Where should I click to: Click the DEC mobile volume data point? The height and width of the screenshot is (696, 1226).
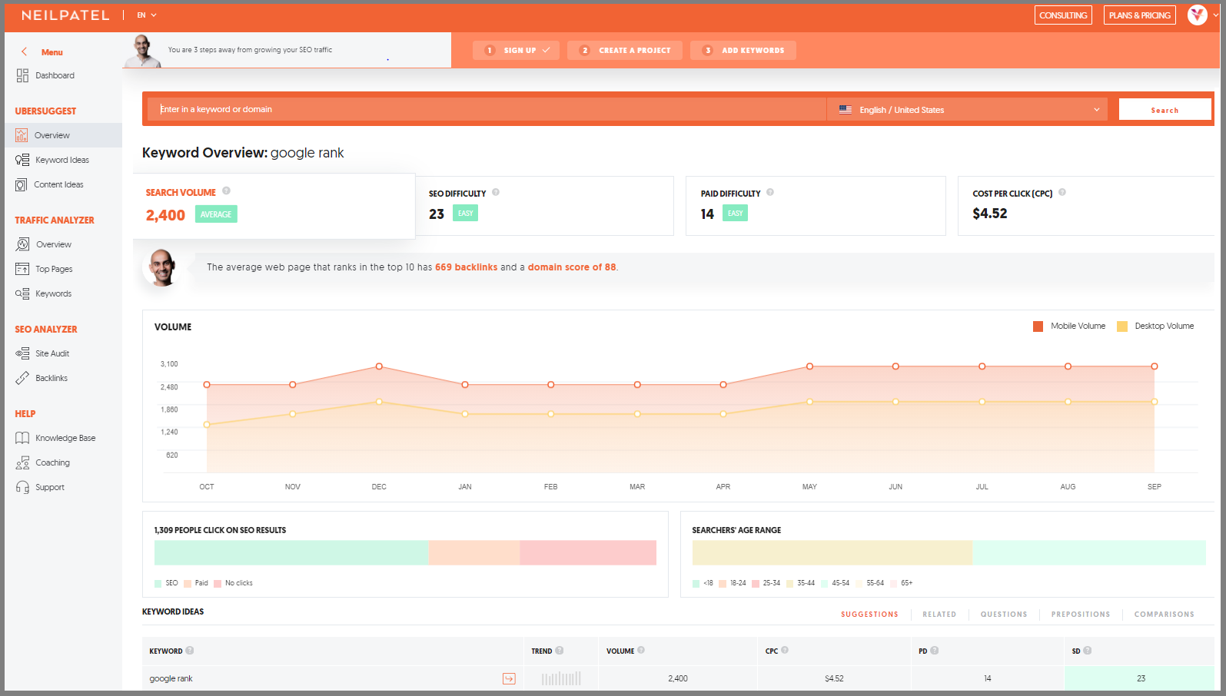point(379,366)
